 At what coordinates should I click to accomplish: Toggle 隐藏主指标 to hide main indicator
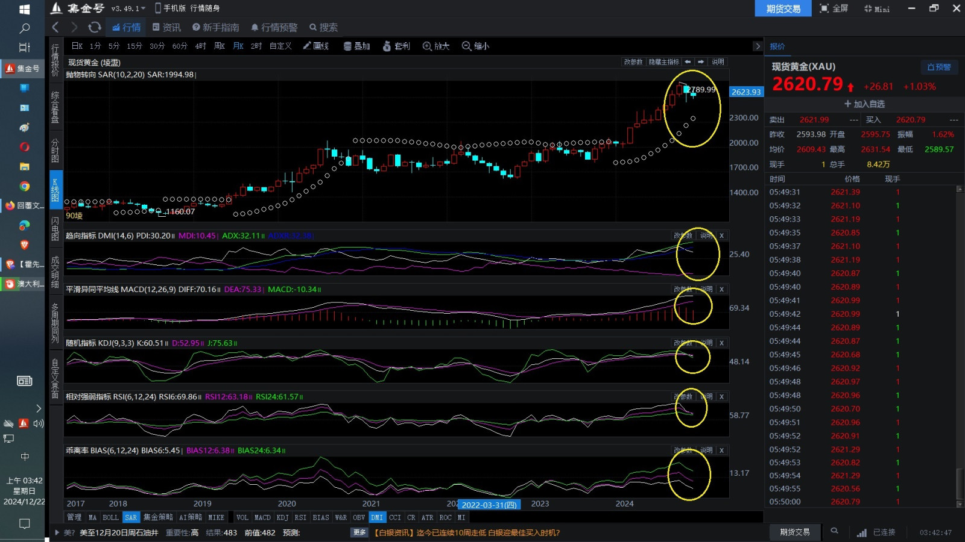663,62
